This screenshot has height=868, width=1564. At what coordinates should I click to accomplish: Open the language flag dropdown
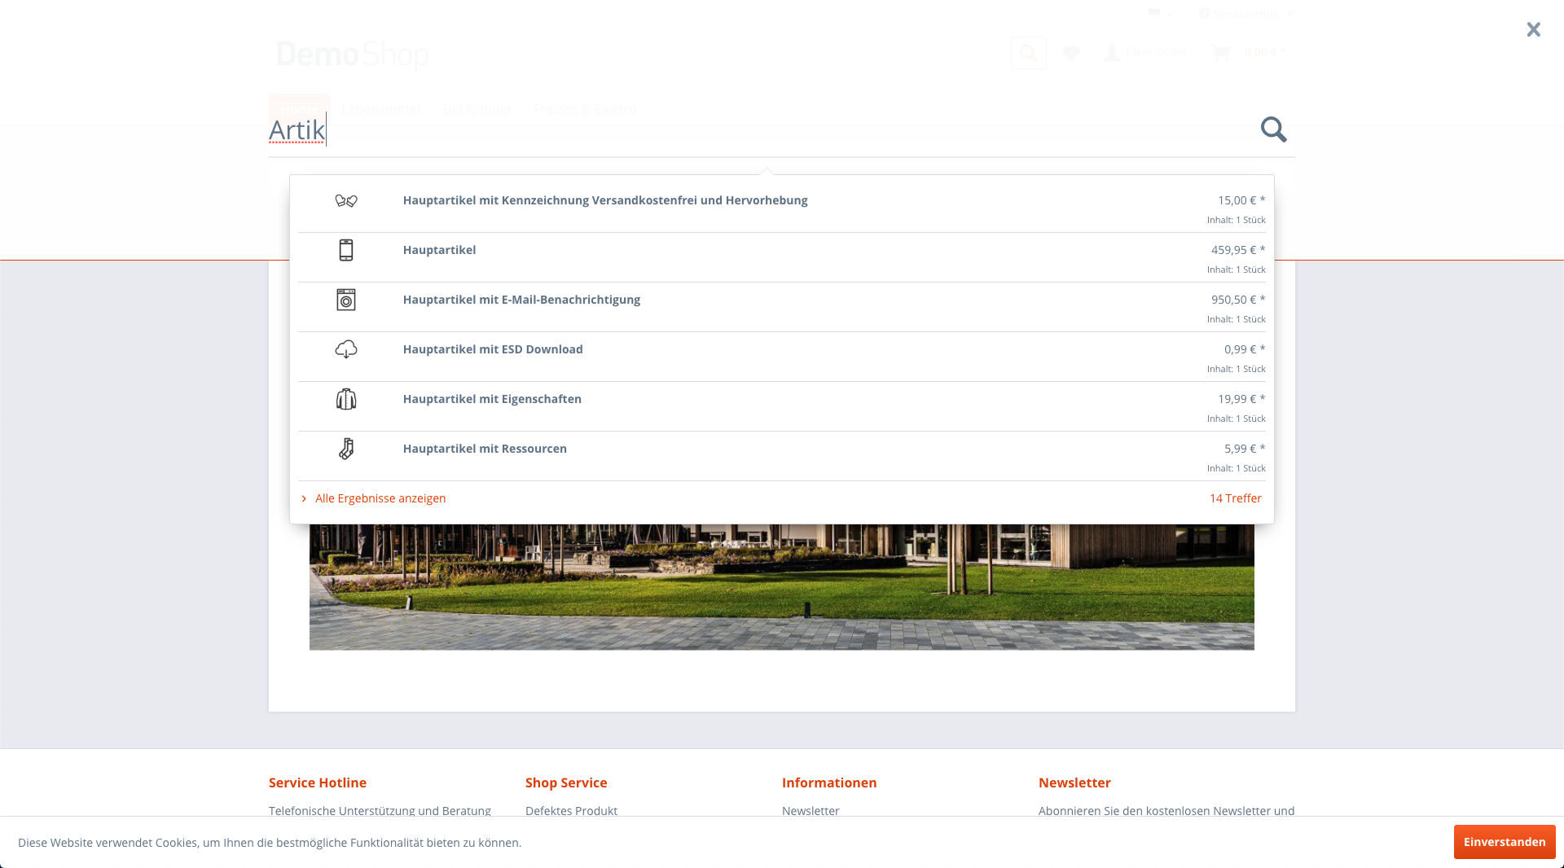click(x=1161, y=13)
